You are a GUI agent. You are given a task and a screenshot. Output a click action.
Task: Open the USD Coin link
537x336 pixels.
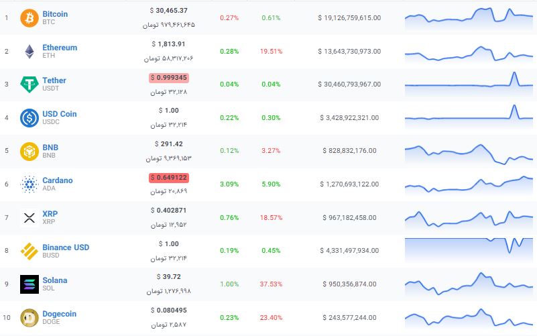(x=59, y=114)
